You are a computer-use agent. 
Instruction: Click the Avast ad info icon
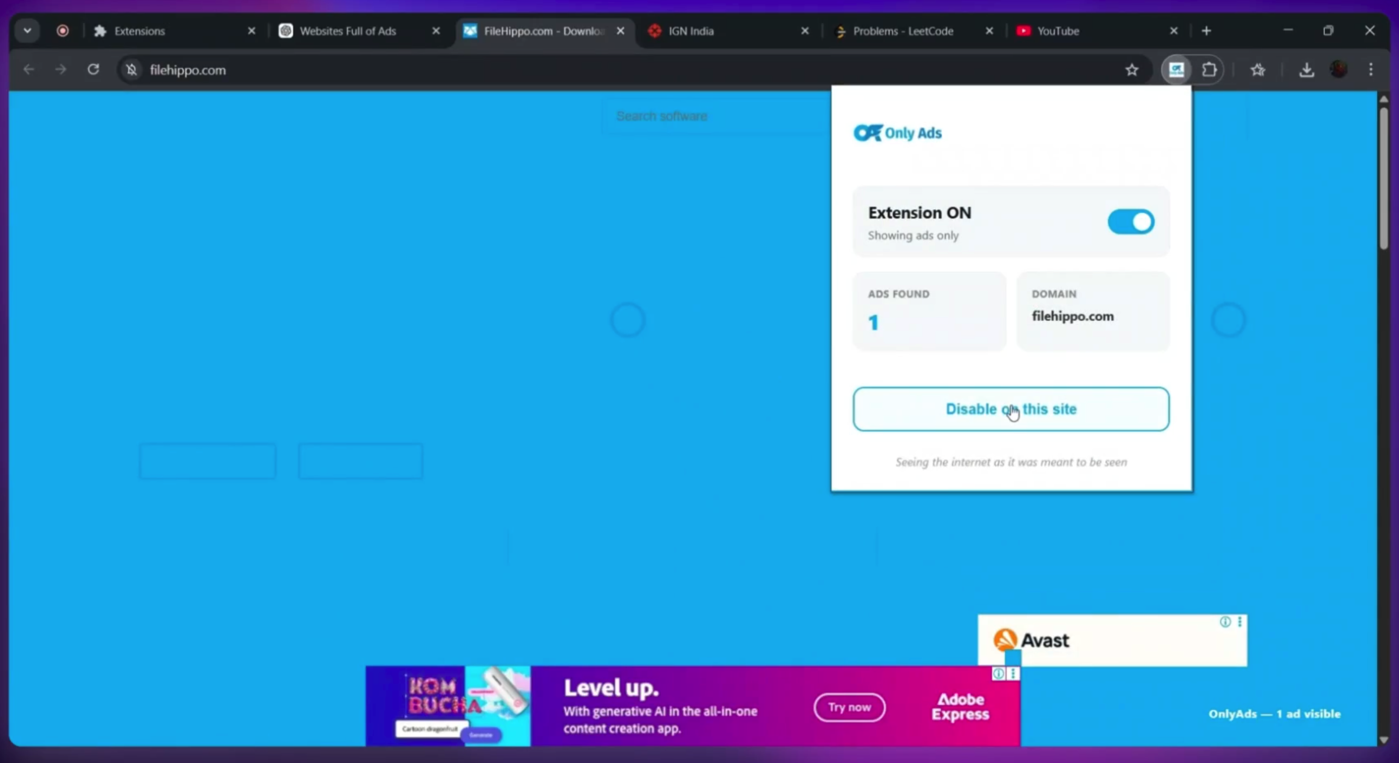pos(1224,622)
